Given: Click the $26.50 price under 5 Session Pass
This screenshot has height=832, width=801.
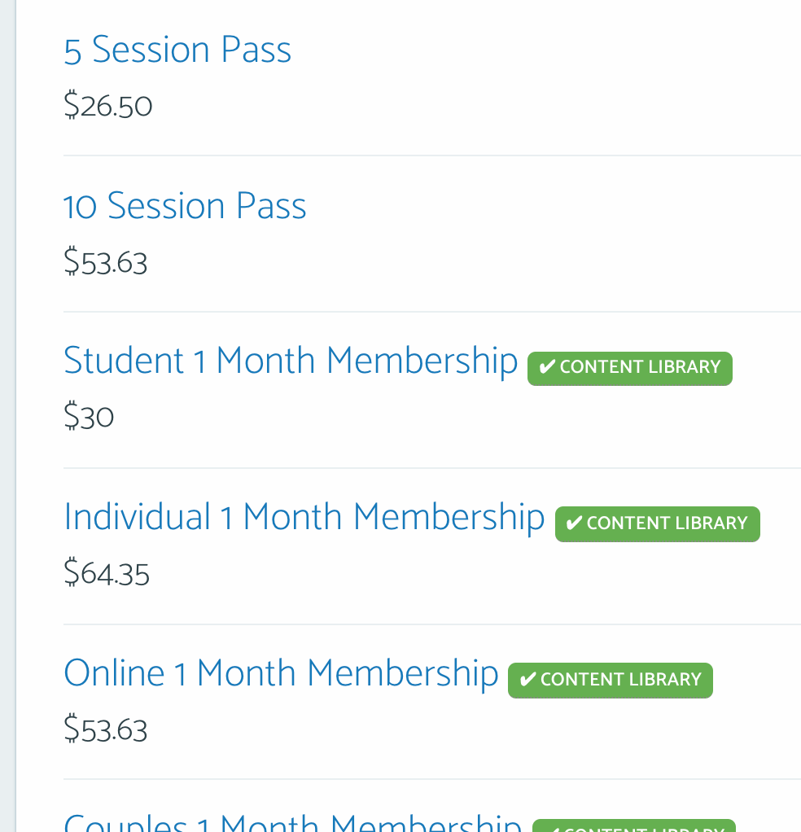Looking at the screenshot, I should (x=107, y=104).
